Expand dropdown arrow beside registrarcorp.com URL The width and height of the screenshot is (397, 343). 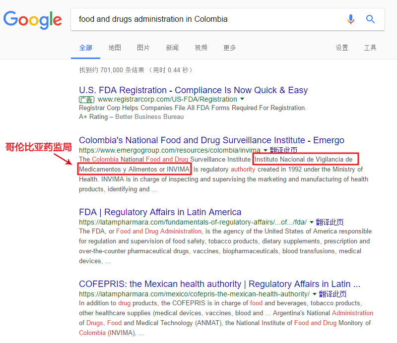[242, 99]
